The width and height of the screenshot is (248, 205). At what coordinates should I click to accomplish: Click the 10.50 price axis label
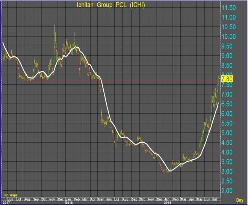(x=228, y=27)
